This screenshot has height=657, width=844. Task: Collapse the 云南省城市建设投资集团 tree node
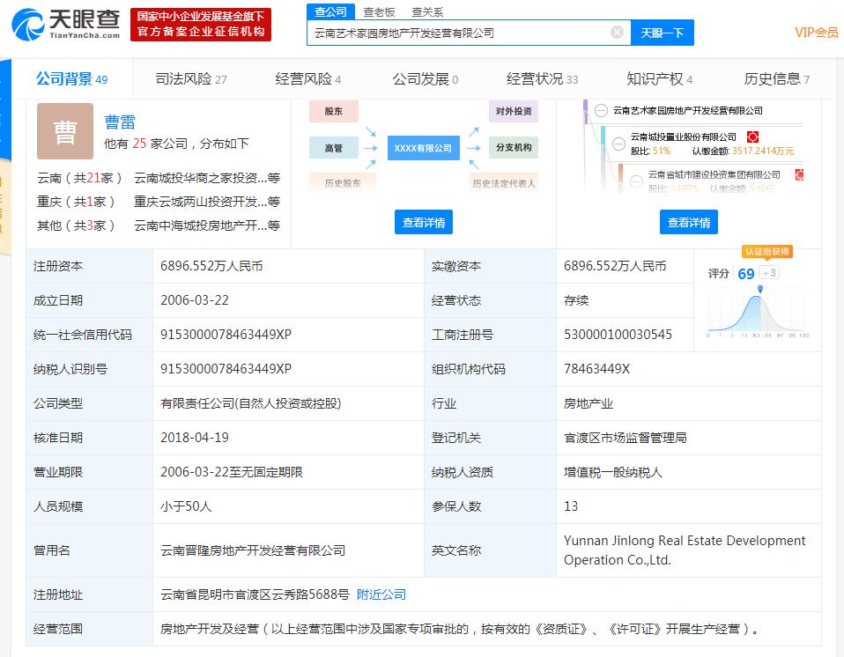[636, 181]
